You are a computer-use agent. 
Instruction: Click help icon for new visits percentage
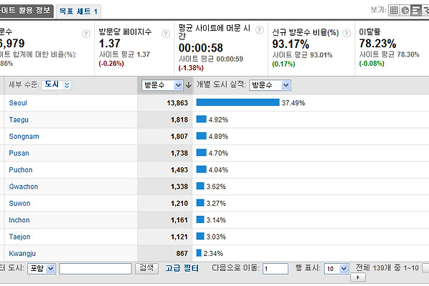(x=346, y=33)
